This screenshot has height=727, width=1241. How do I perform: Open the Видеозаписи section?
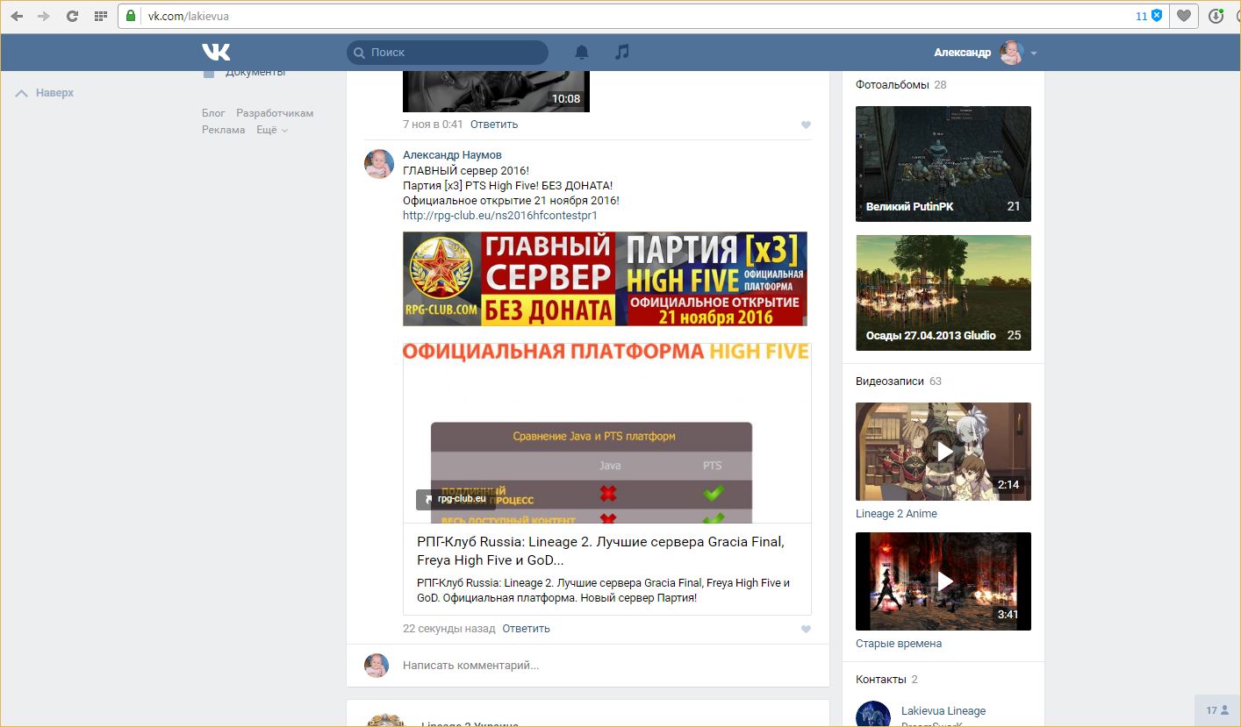(890, 381)
